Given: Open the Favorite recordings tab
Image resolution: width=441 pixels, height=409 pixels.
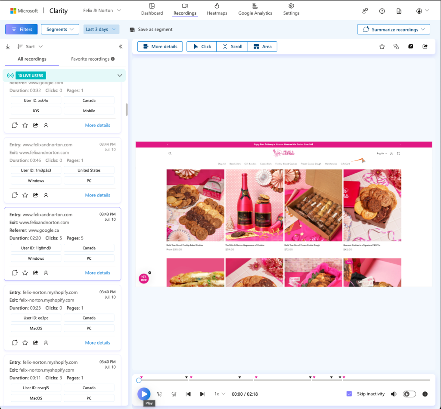Looking at the screenshot, I should click(x=93, y=59).
